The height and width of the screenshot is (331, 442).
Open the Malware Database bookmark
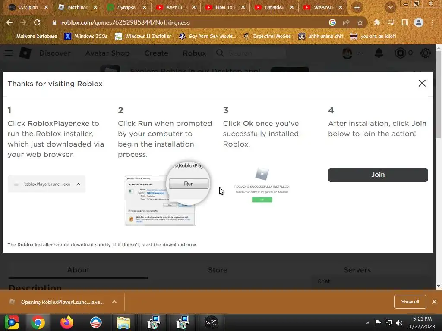33,36
